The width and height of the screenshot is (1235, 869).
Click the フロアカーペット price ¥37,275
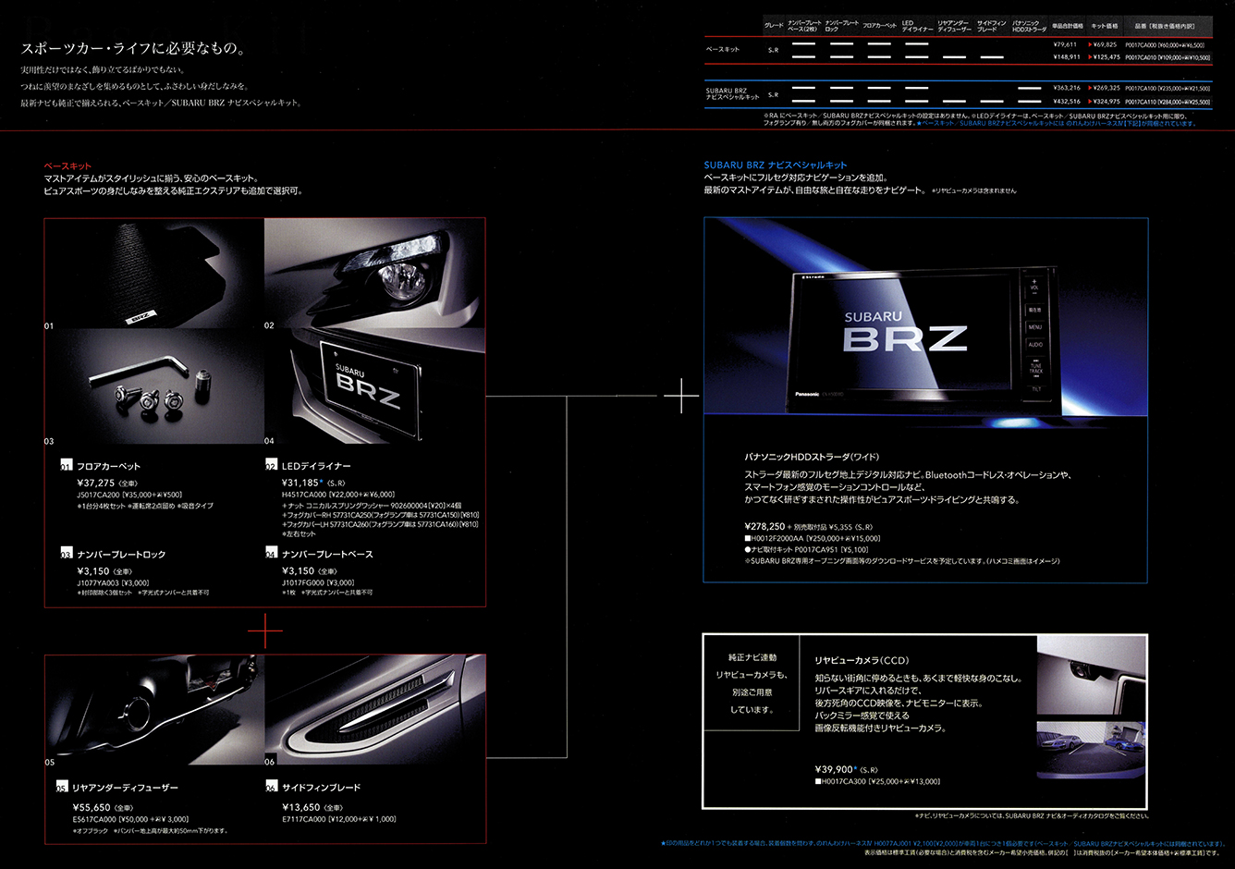click(x=96, y=483)
